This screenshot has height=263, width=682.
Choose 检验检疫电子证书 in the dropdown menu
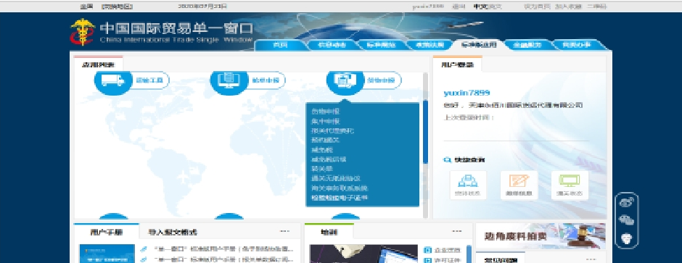[x=340, y=198]
